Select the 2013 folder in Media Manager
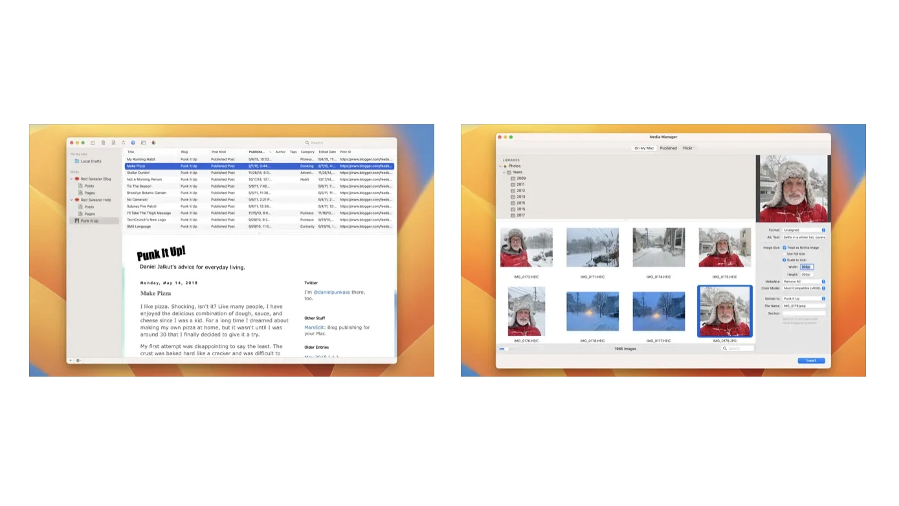Viewport: 899px width, 506px height. 518,197
